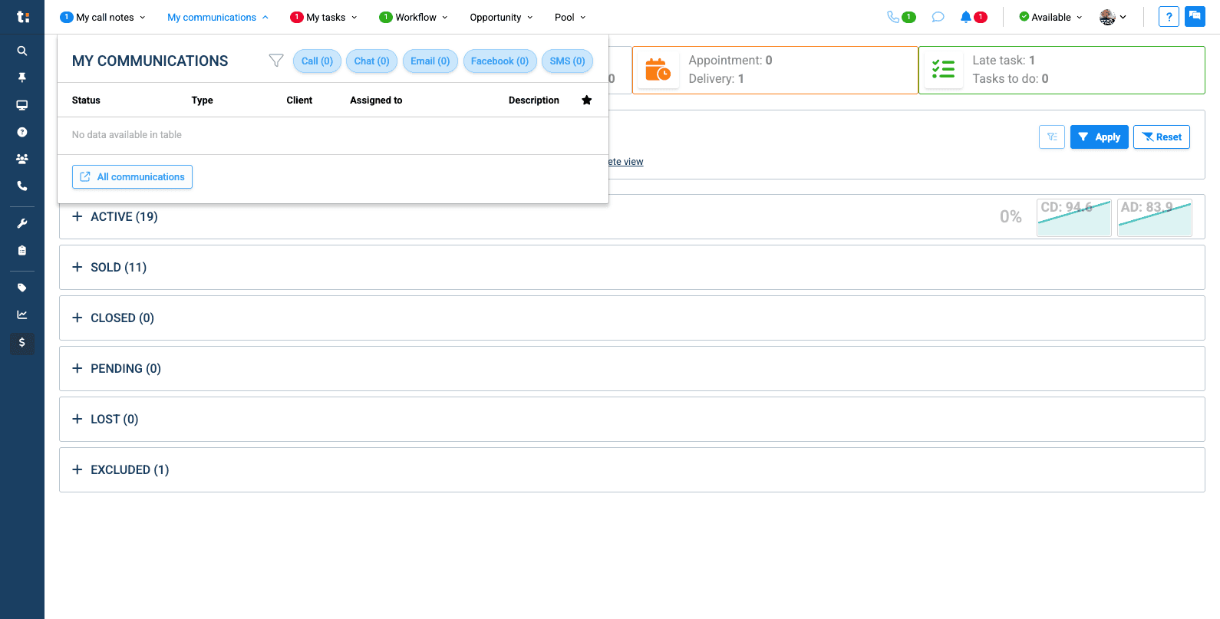Open the chart line icon in sidebar
The height and width of the screenshot is (619, 1220).
coord(22,314)
